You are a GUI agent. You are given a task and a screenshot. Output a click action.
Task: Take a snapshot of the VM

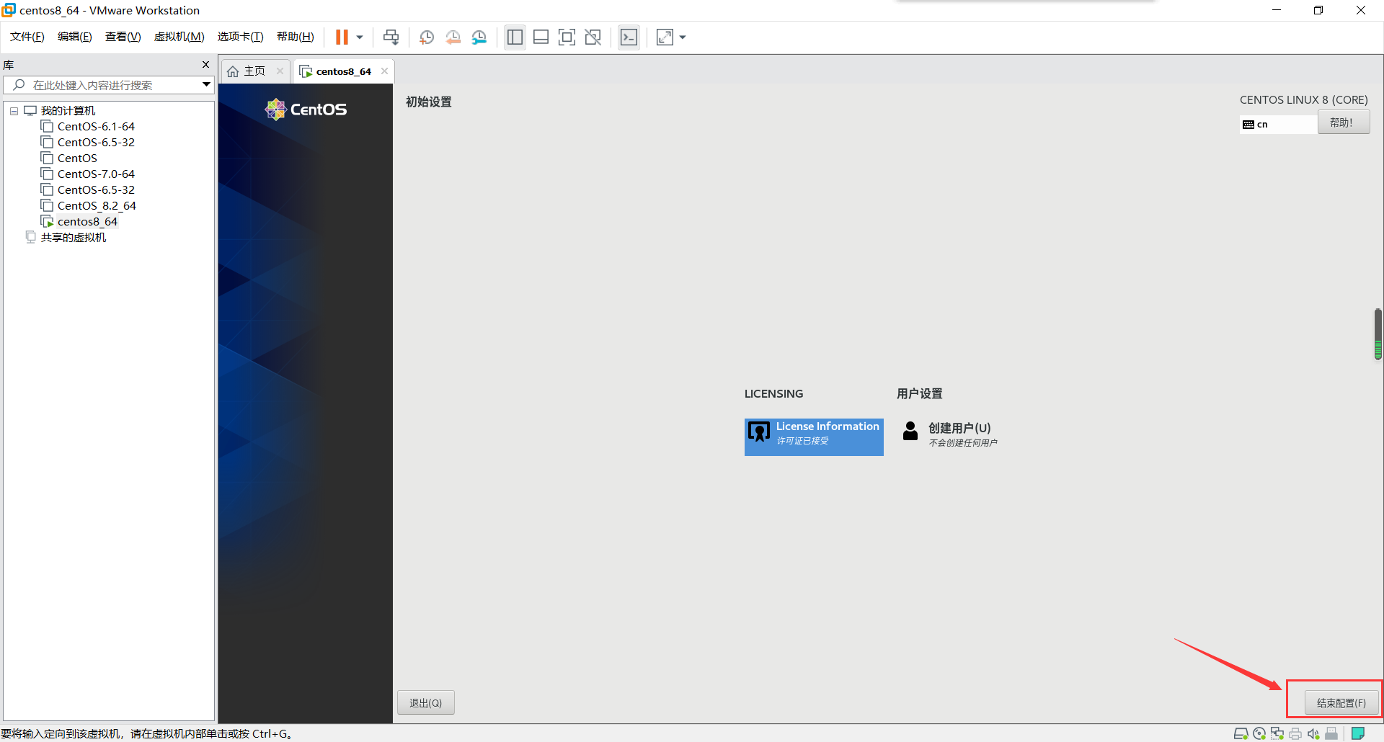(x=426, y=37)
